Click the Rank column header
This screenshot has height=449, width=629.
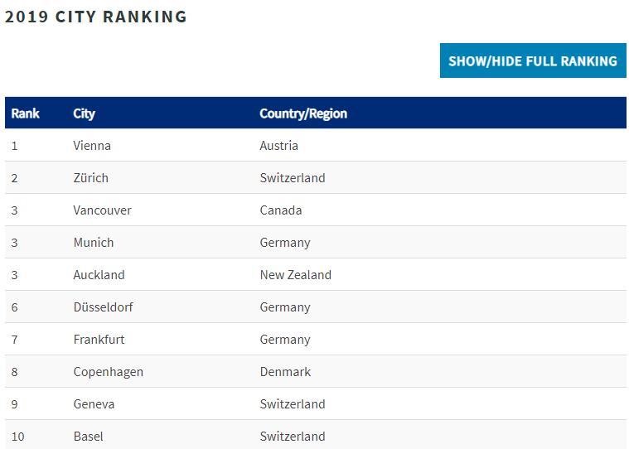pyautogui.click(x=26, y=113)
